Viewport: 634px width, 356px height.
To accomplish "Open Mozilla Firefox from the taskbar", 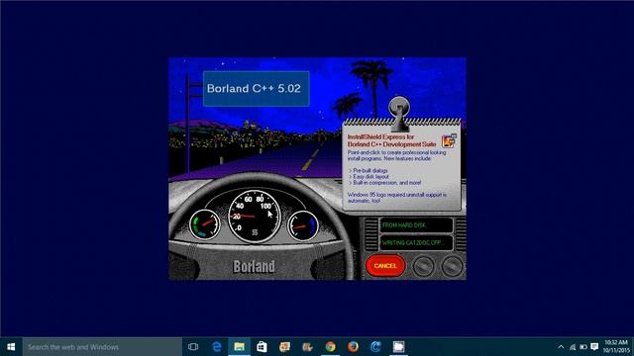I will point(353,347).
